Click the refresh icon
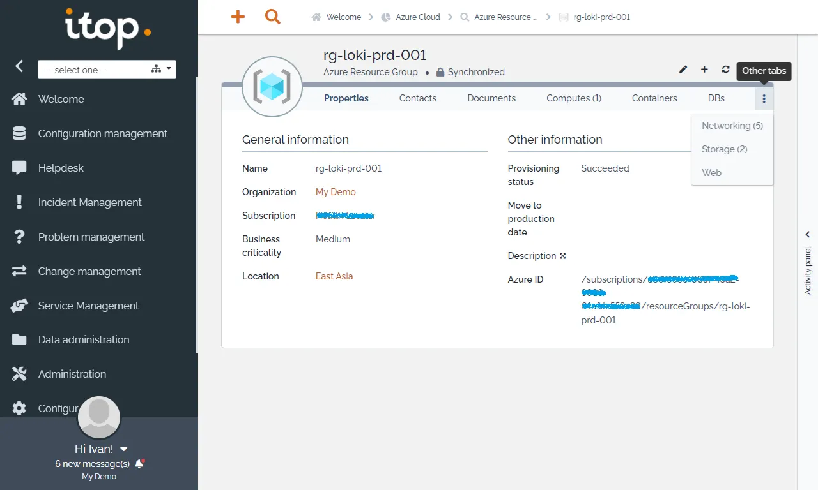818x490 pixels. (x=725, y=70)
